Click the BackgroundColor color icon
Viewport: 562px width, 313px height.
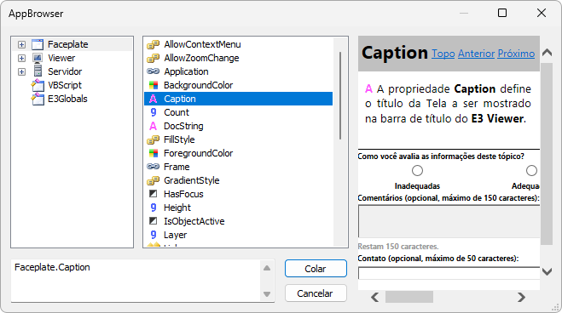pos(154,85)
